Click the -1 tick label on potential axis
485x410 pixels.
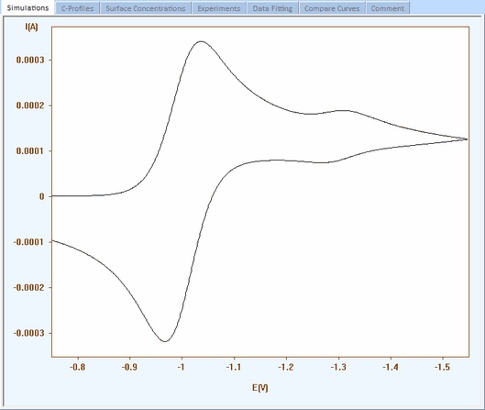[x=182, y=367]
